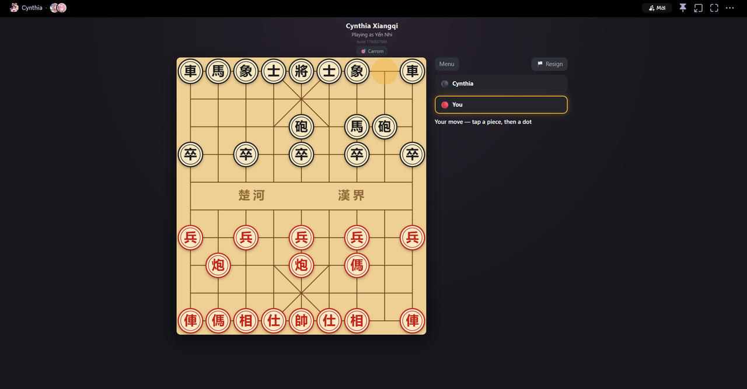747x389 pixels.
Task: Select the red horse 傌 on the bottom row
Action: click(218, 321)
